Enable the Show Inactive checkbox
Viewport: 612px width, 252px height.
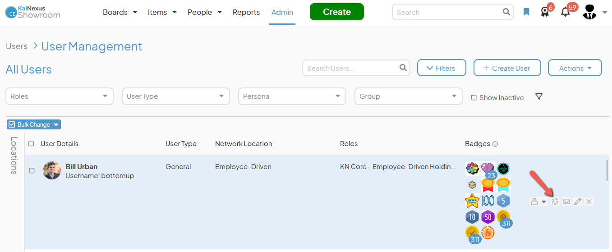click(x=474, y=98)
